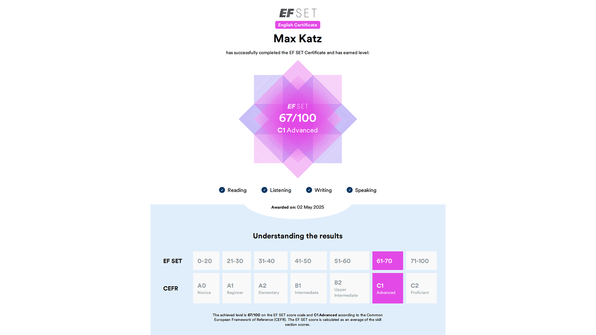Viewport: 596px width, 335px height.
Task: Click the 67/100 score on the badge
Action: click(x=297, y=118)
